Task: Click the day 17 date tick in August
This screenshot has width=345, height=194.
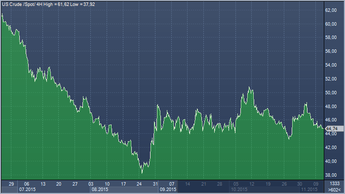Action: pos(123,184)
